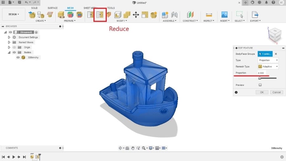Switch to the SURFACE tab
The height and width of the screenshot is (161, 286).
pos(52,8)
